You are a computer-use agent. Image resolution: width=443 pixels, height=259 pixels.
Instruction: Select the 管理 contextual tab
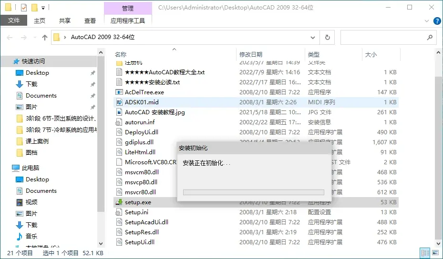coord(128,8)
